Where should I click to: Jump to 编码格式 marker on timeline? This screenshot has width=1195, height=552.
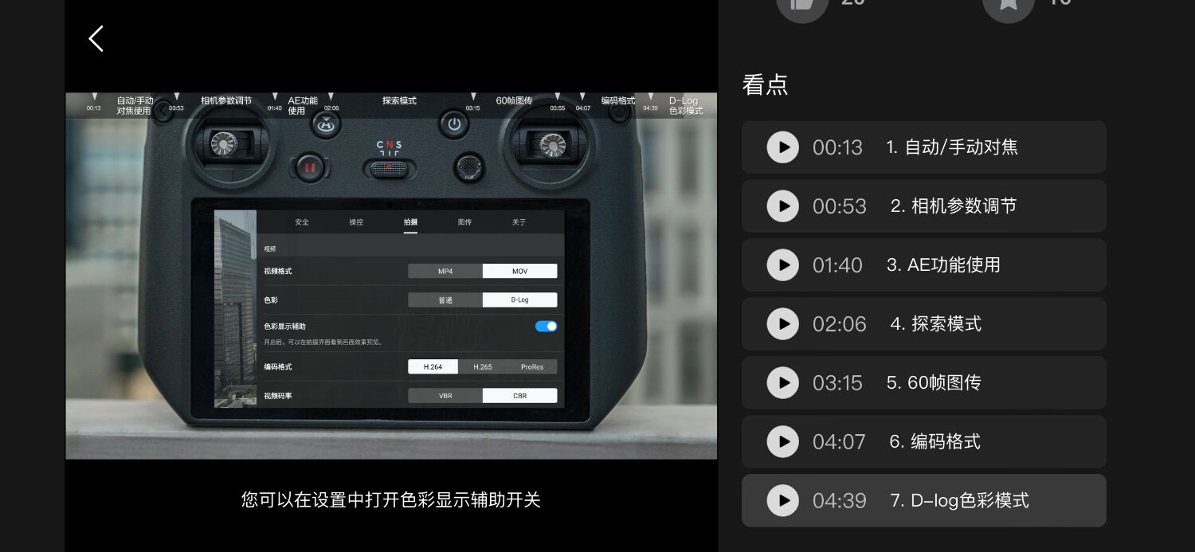click(x=617, y=101)
